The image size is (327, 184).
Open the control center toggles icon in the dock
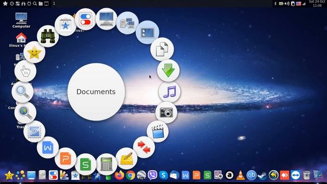[53, 175]
